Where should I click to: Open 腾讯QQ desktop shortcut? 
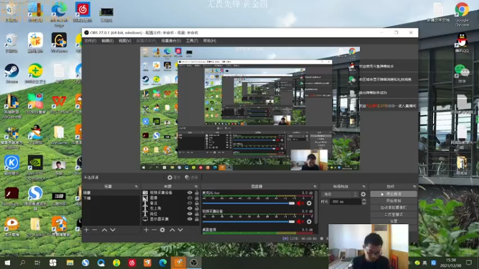(462, 42)
